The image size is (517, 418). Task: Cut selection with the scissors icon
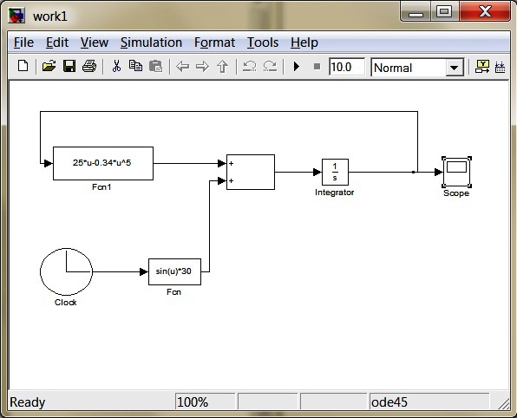[116, 66]
